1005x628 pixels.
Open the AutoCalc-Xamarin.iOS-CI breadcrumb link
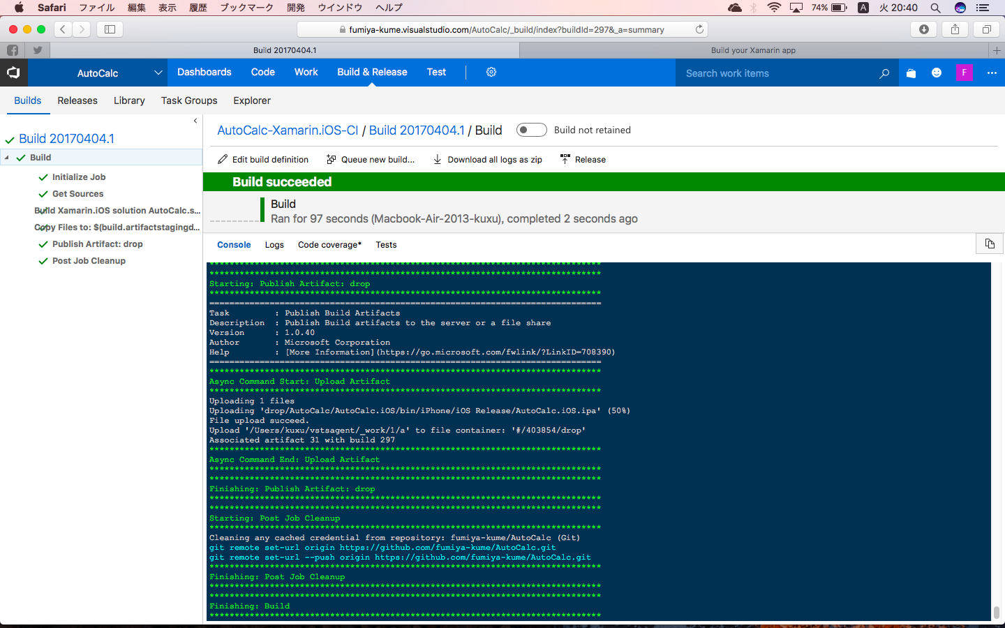coord(288,130)
